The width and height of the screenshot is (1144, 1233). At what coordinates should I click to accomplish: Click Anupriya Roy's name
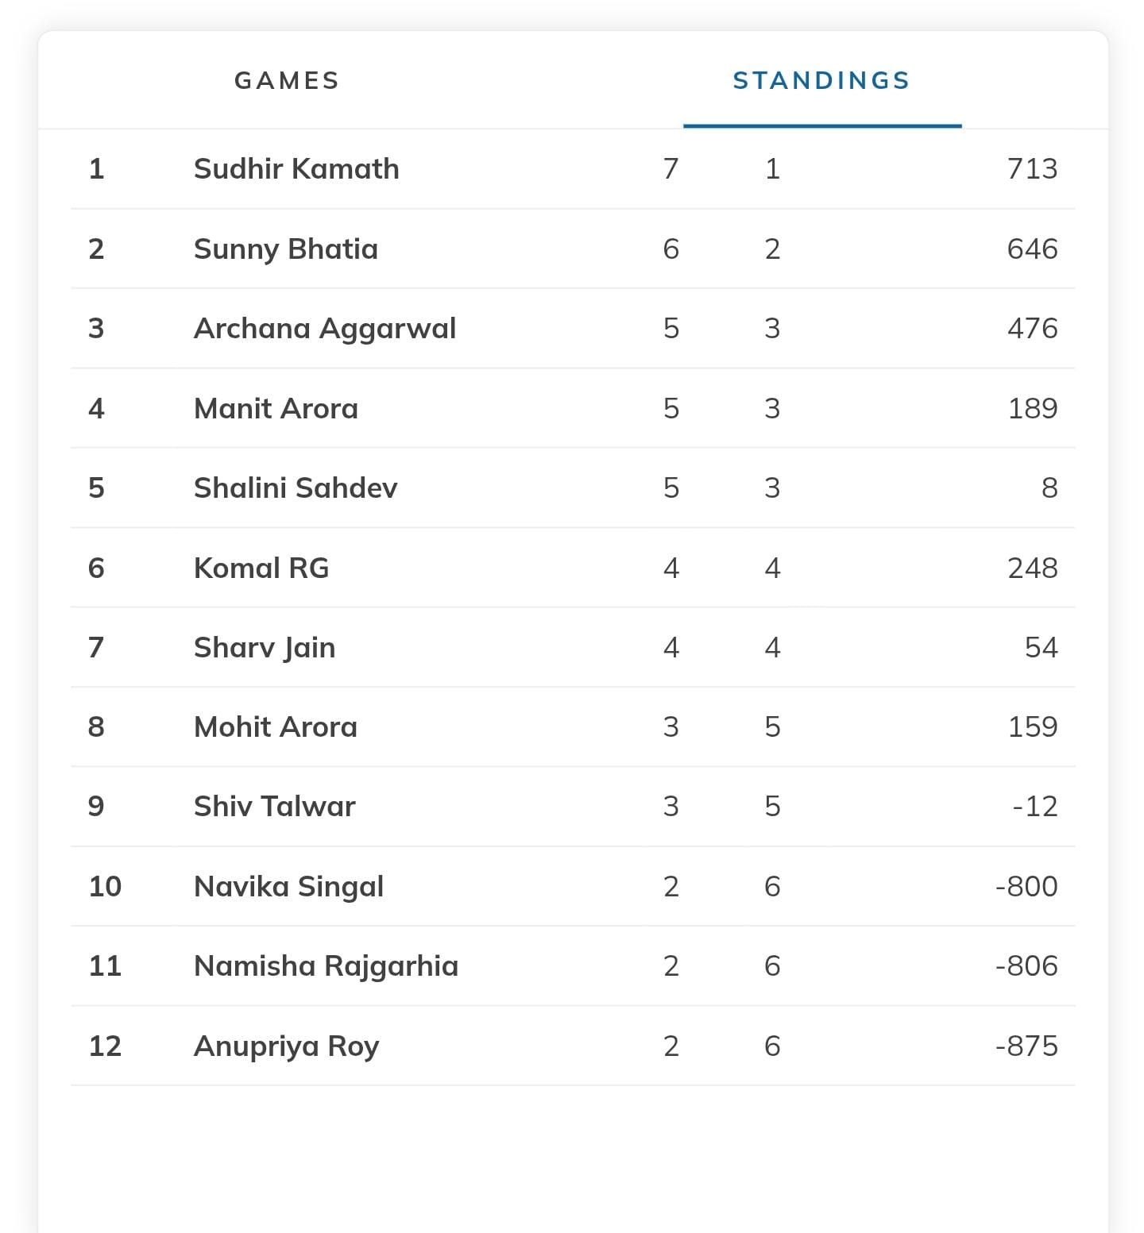click(286, 1046)
